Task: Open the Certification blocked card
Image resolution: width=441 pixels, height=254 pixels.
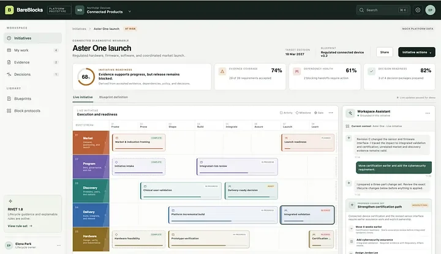Action: (321, 239)
